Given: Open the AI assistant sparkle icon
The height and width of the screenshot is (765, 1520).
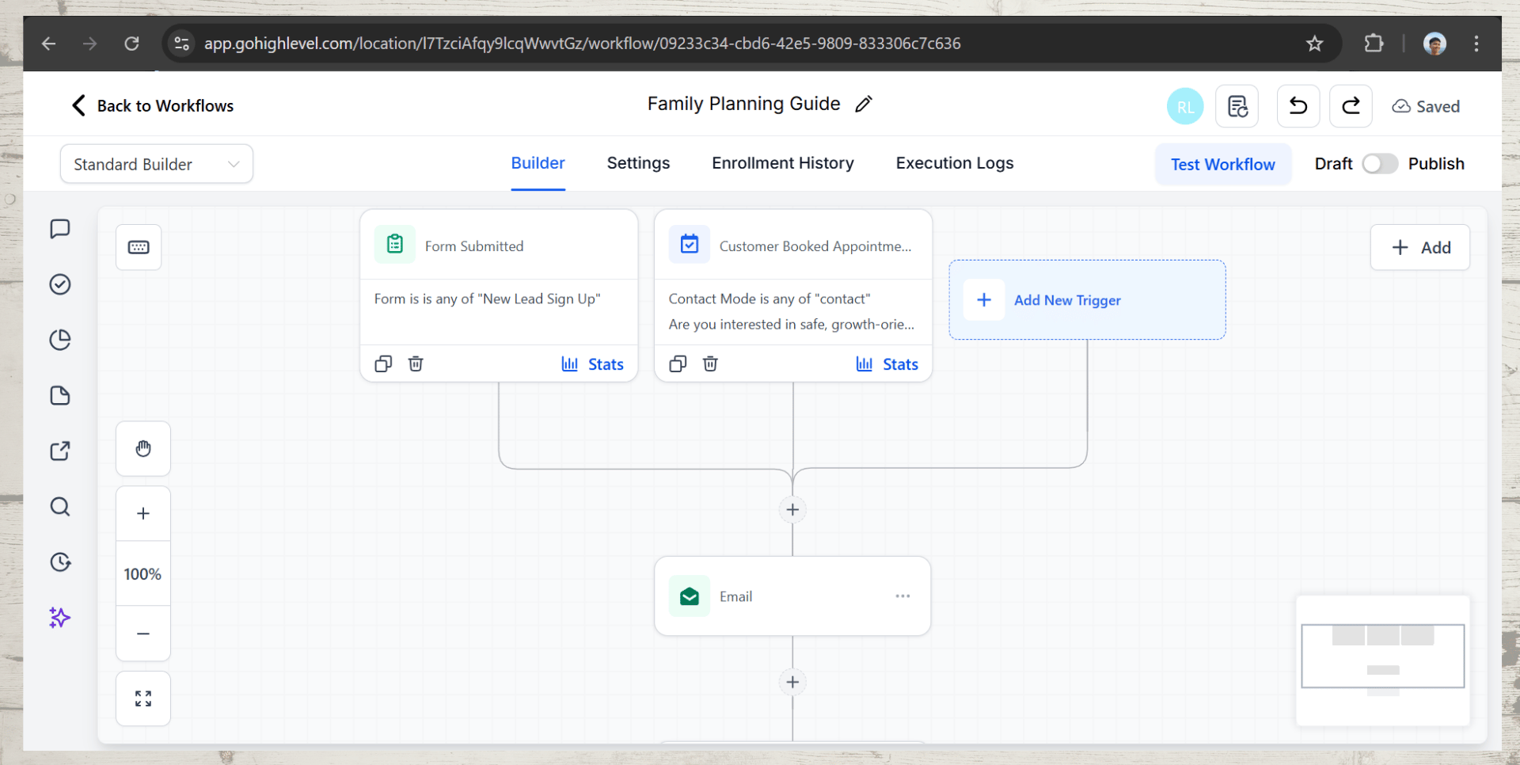Looking at the screenshot, I should click(x=59, y=618).
